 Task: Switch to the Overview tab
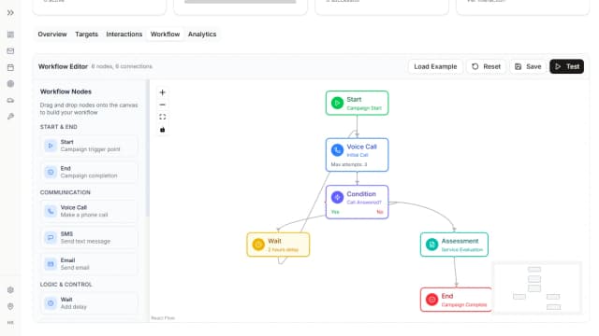52,35
